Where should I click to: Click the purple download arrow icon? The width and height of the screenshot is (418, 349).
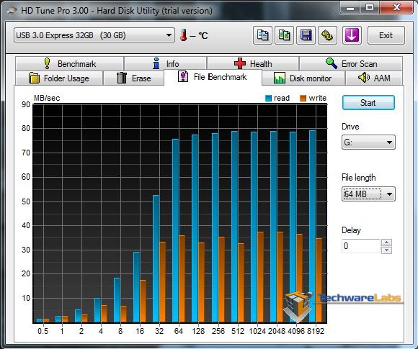tap(352, 35)
